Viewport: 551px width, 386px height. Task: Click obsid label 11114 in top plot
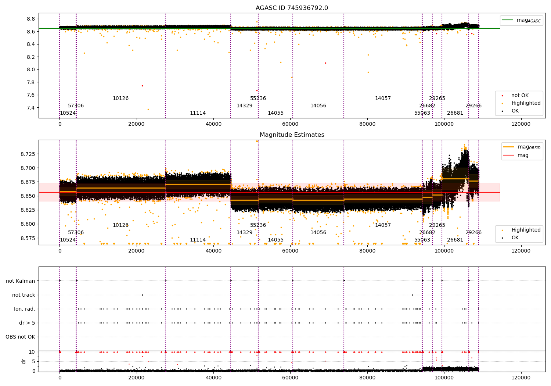pos(198,113)
